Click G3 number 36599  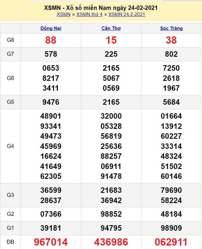tap(51, 190)
